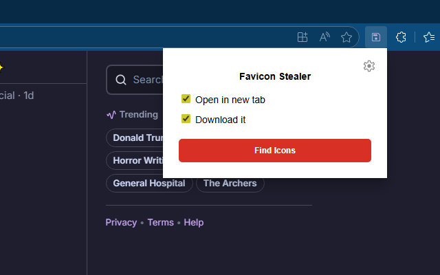The image size is (440, 275).
Task: Focus the Search input field
Action: click(135, 80)
